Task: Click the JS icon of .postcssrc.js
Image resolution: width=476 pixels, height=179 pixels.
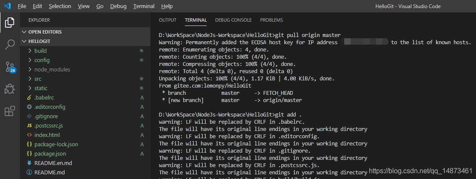Action: coord(29,125)
